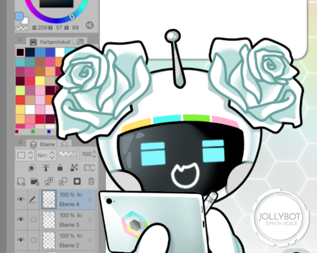
Task: Click Ebene 2 layer thumbnail
Action: [x=49, y=240]
